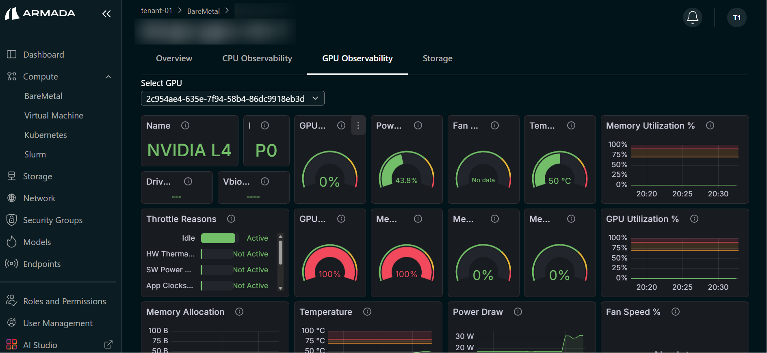This screenshot has height=353, width=767.
Task: Show info for the Pow... gauge panel
Action: [x=418, y=125]
